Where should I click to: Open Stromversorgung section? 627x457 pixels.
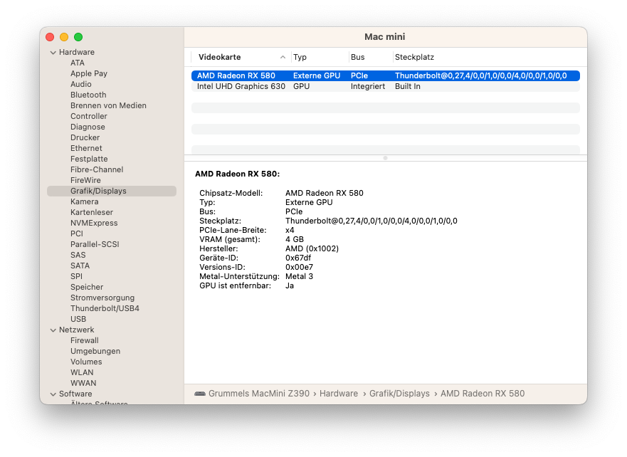click(102, 298)
